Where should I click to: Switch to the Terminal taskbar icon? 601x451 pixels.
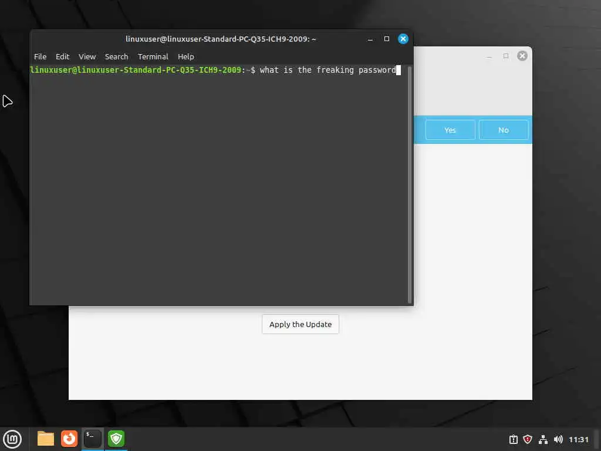tap(92, 439)
